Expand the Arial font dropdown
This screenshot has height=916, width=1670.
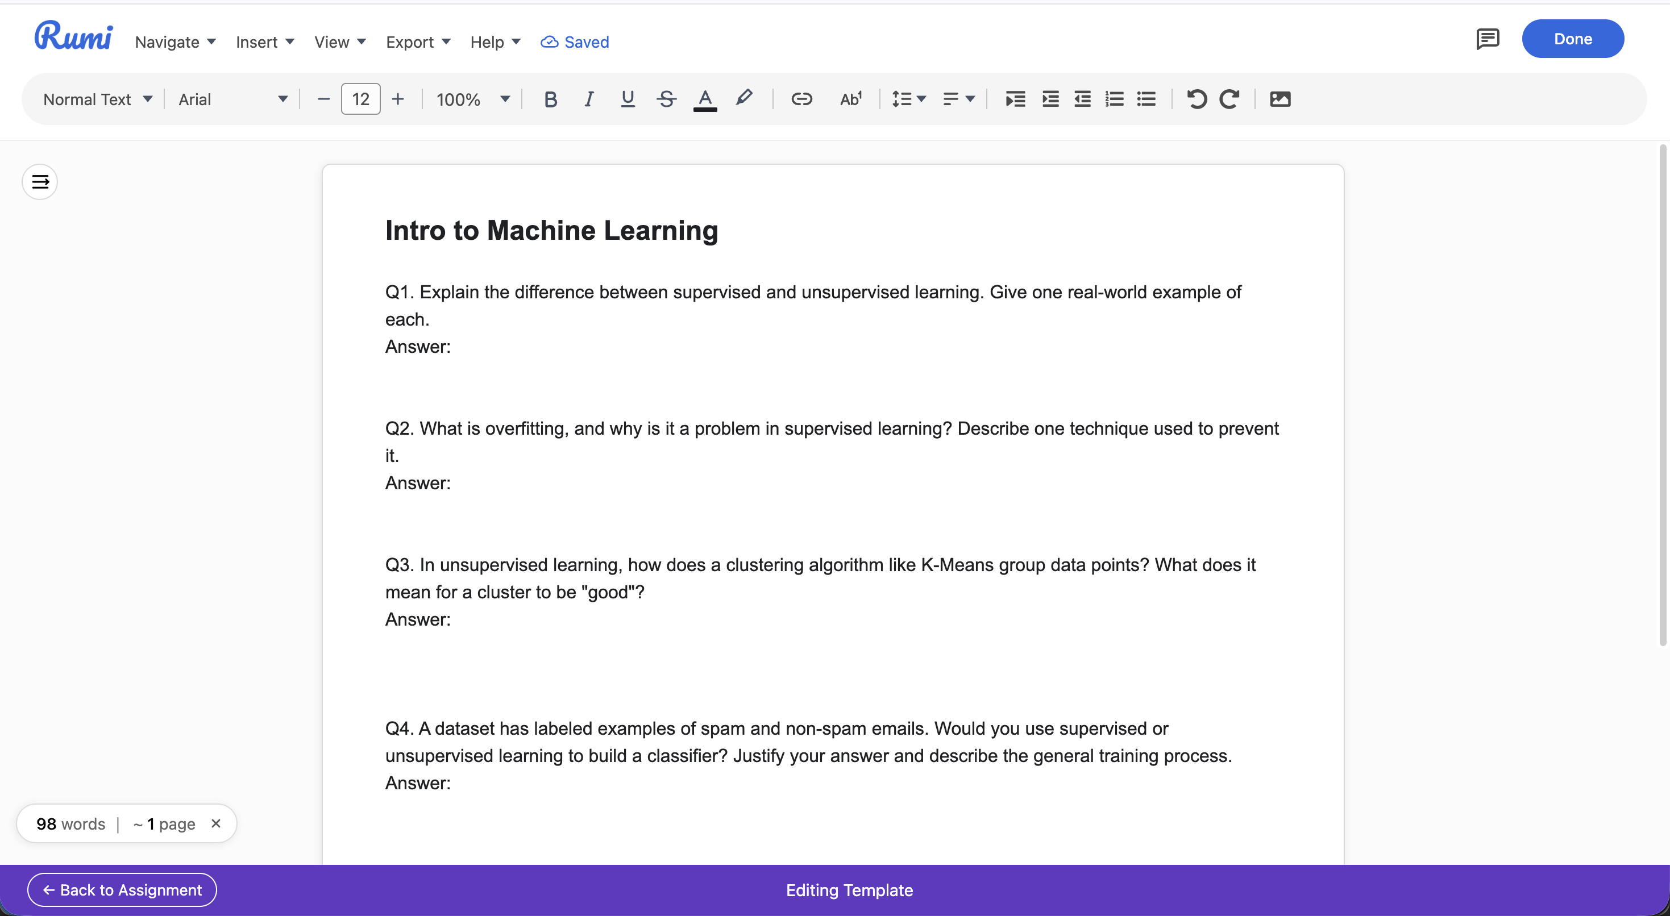(x=232, y=99)
